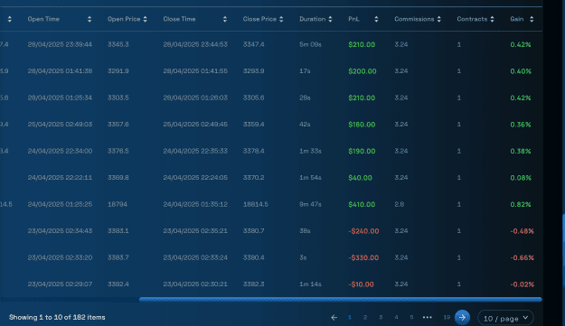
Task: Click the Open Time column header label
Action: tap(43, 19)
